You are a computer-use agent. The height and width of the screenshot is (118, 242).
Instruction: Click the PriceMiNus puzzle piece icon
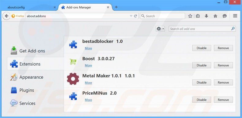tap(73, 96)
